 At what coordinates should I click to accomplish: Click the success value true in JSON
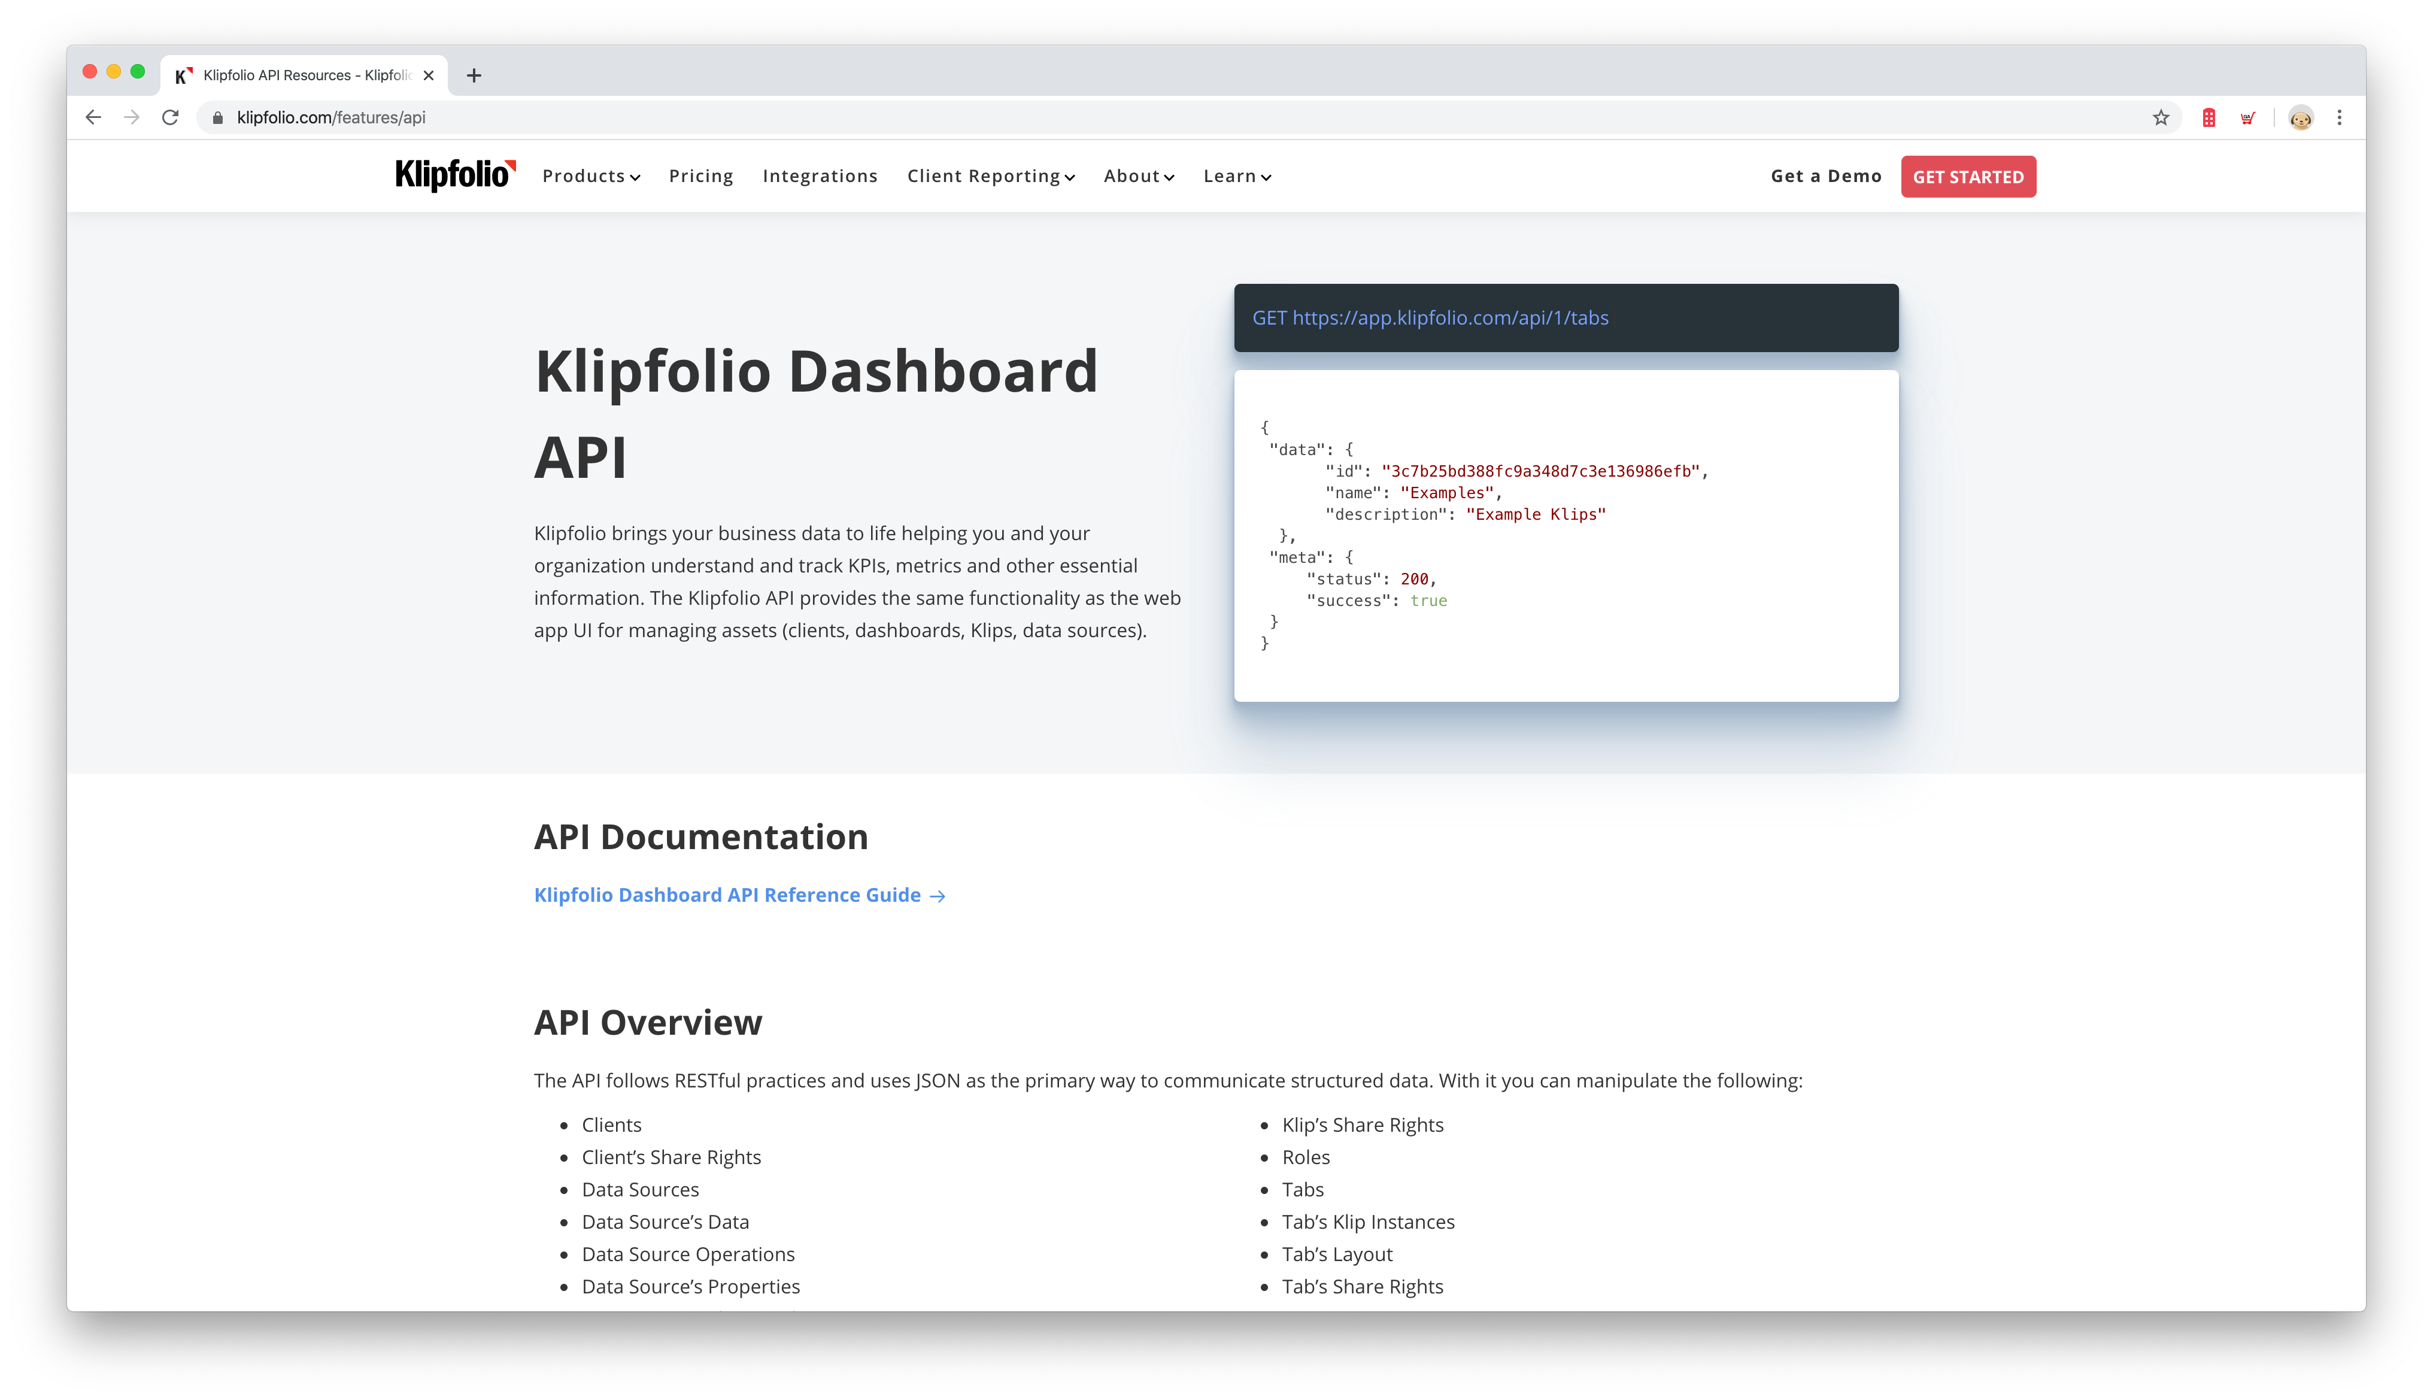coord(1428,601)
